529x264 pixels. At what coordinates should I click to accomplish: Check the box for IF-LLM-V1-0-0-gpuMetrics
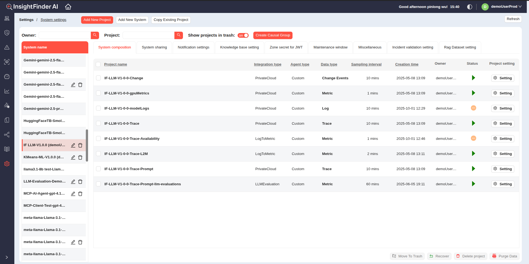[98, 93]
